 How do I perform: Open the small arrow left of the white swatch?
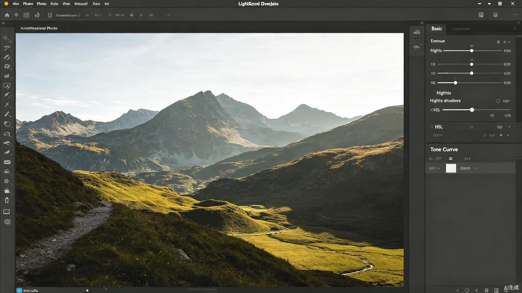(438, 168)
